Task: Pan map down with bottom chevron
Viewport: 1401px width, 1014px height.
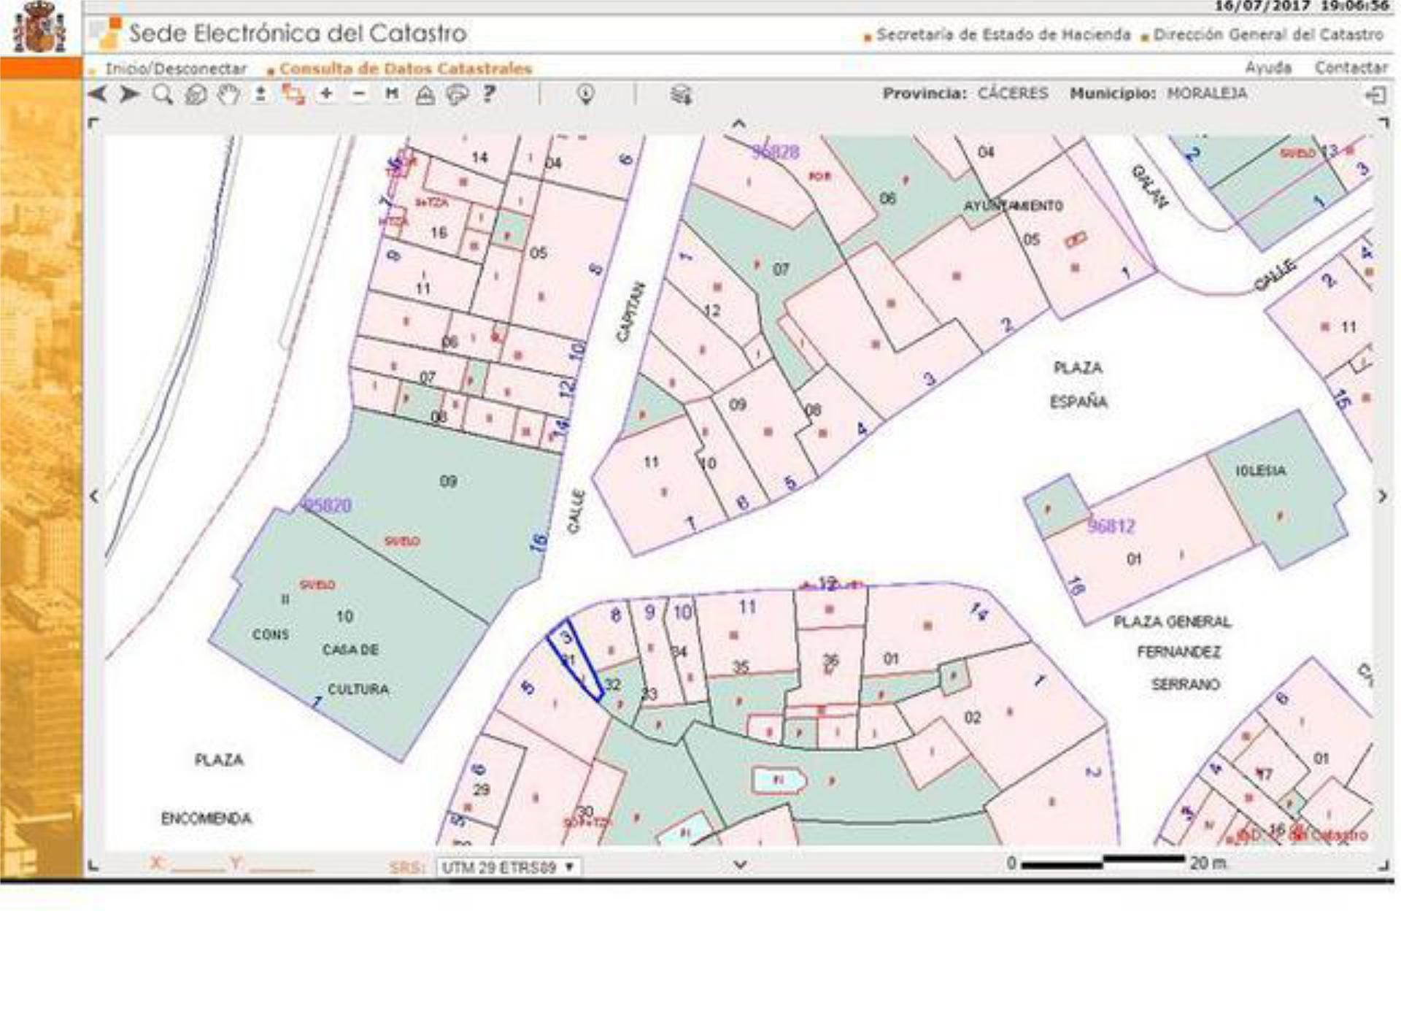Action: click(x=740, y=864)
